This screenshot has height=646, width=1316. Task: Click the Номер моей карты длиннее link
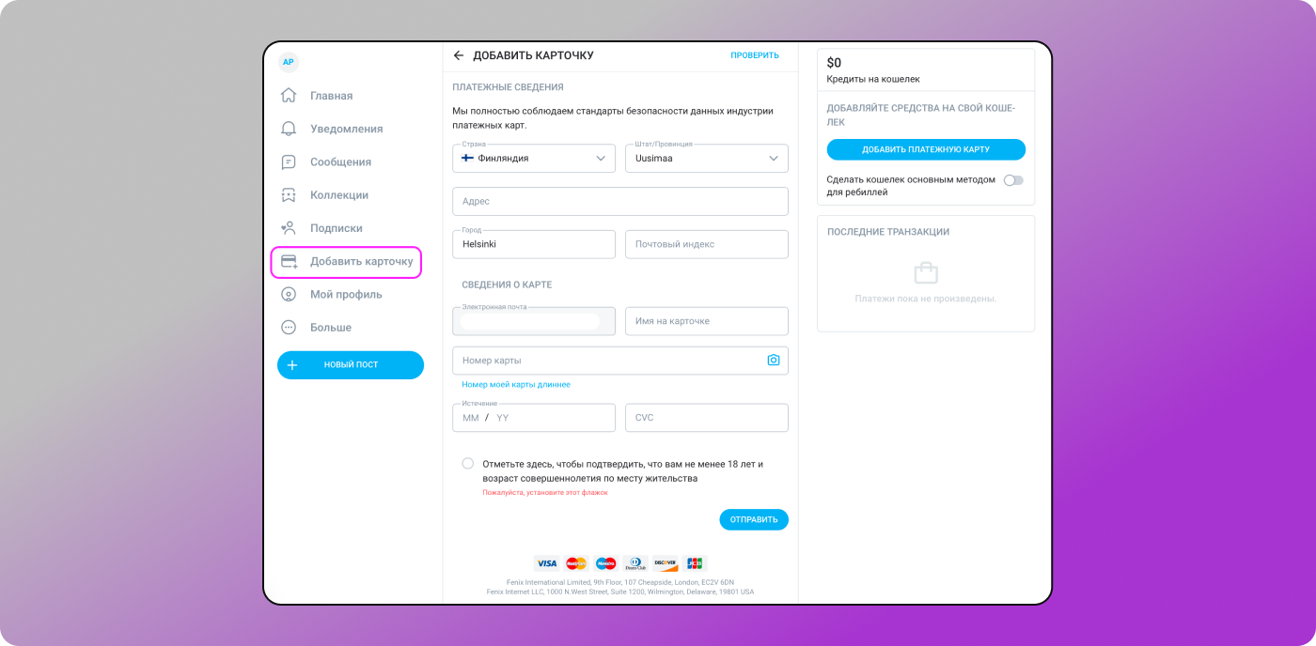(x=516, y=385)
